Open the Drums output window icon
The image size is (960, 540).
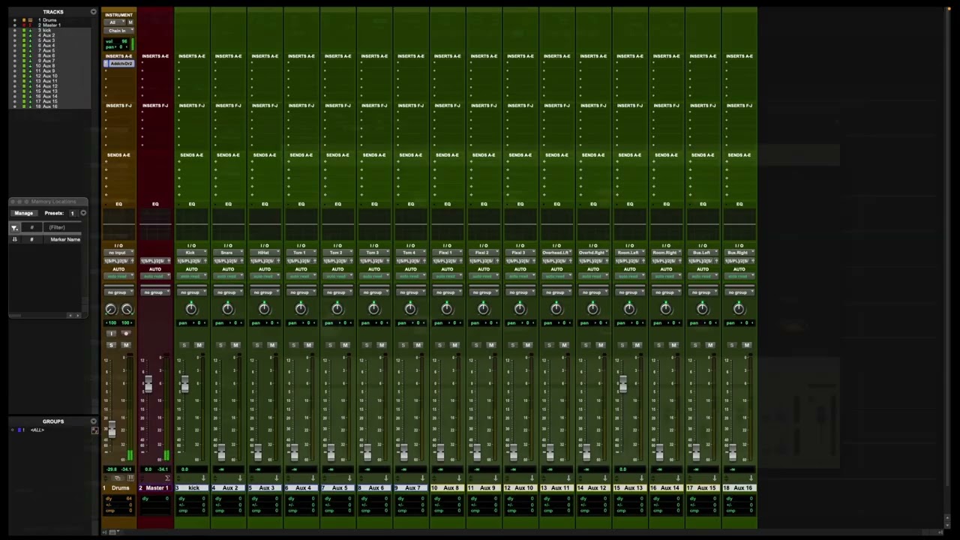[118, 478]
